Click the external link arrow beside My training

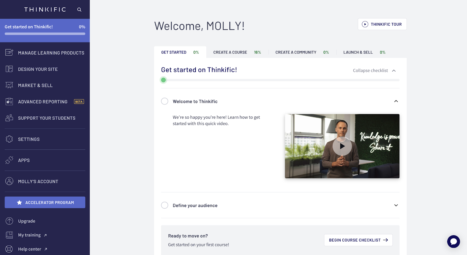45,235
